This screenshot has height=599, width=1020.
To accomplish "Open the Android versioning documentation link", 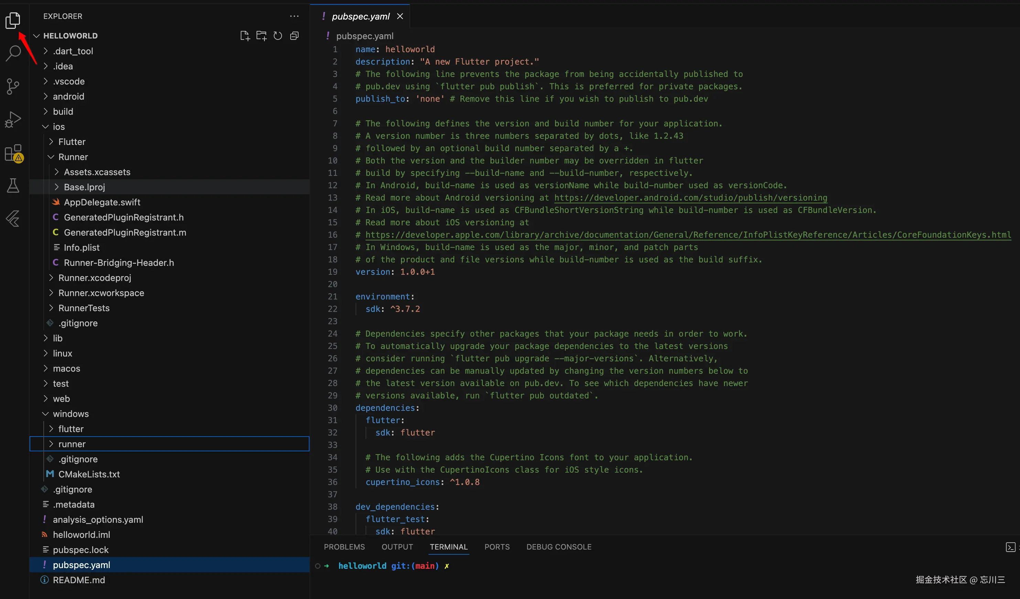I will 691,197.
